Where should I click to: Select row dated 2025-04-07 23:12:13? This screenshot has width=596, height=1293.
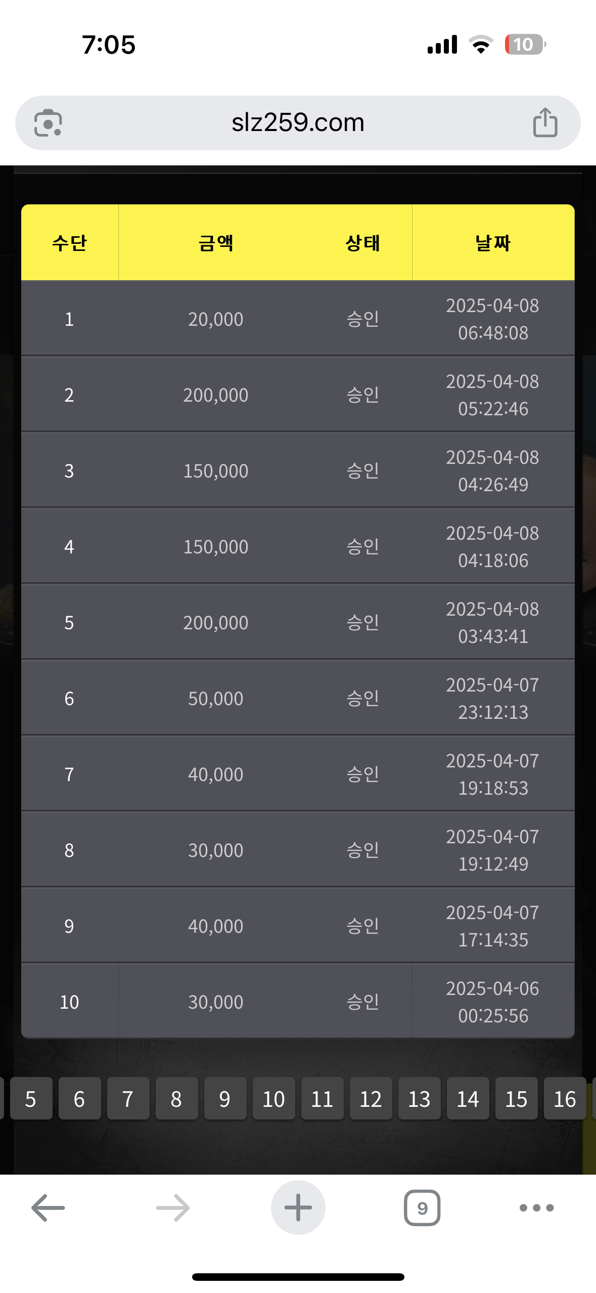click(298, 698)
